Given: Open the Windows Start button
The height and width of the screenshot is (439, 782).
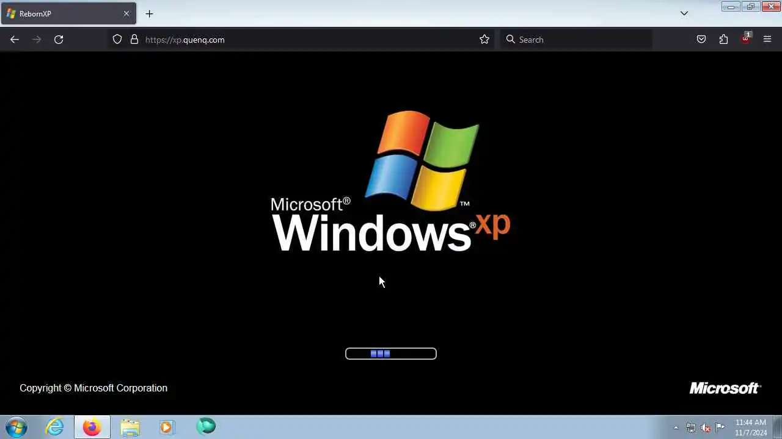Looking at the screenshot, I should 16,427.
